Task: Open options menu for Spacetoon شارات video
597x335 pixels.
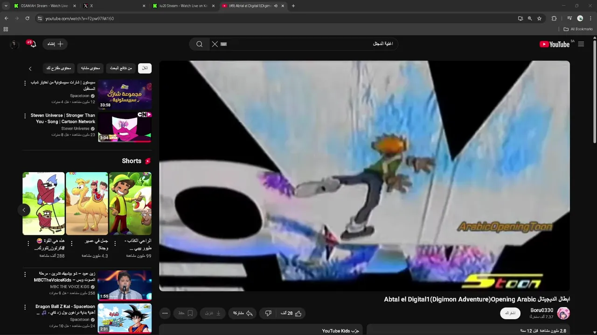Action: coord(25,83)
